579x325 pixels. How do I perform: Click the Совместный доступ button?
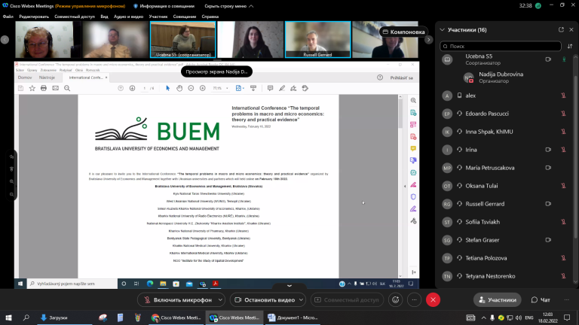[x=347, y=300]
